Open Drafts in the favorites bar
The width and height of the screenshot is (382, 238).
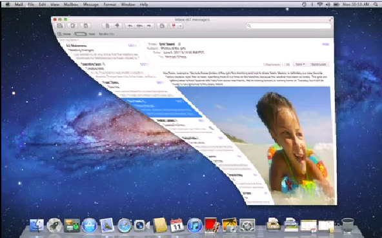click(106, 34)
